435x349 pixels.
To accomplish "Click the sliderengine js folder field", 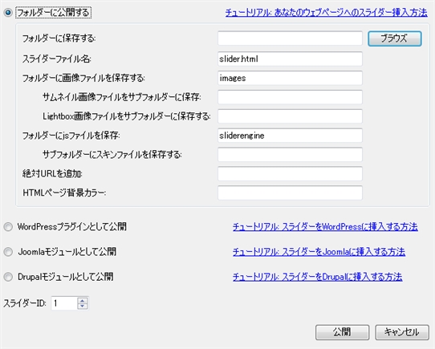I will (x=290, y=136).
